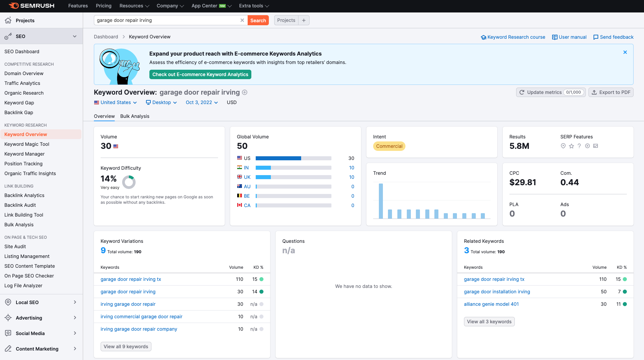Click the tallest bar in Trend chart
This screenshot has width=644, height=360.
[x=381, y=201]
